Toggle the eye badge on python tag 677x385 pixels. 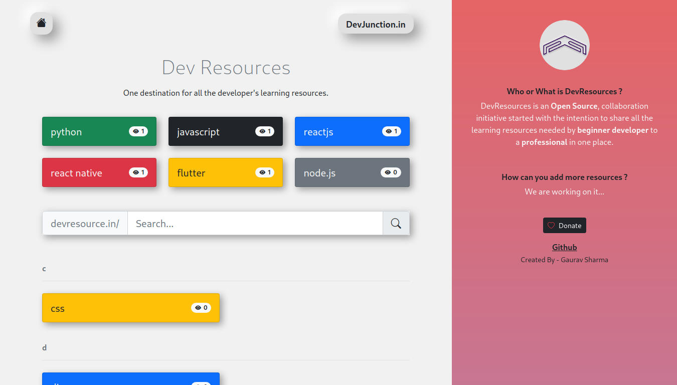point(138,131)
